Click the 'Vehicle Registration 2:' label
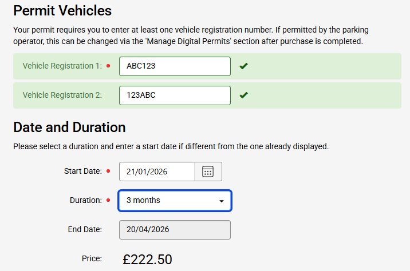Viewport: 410px width, 271px height. point(62,95)
